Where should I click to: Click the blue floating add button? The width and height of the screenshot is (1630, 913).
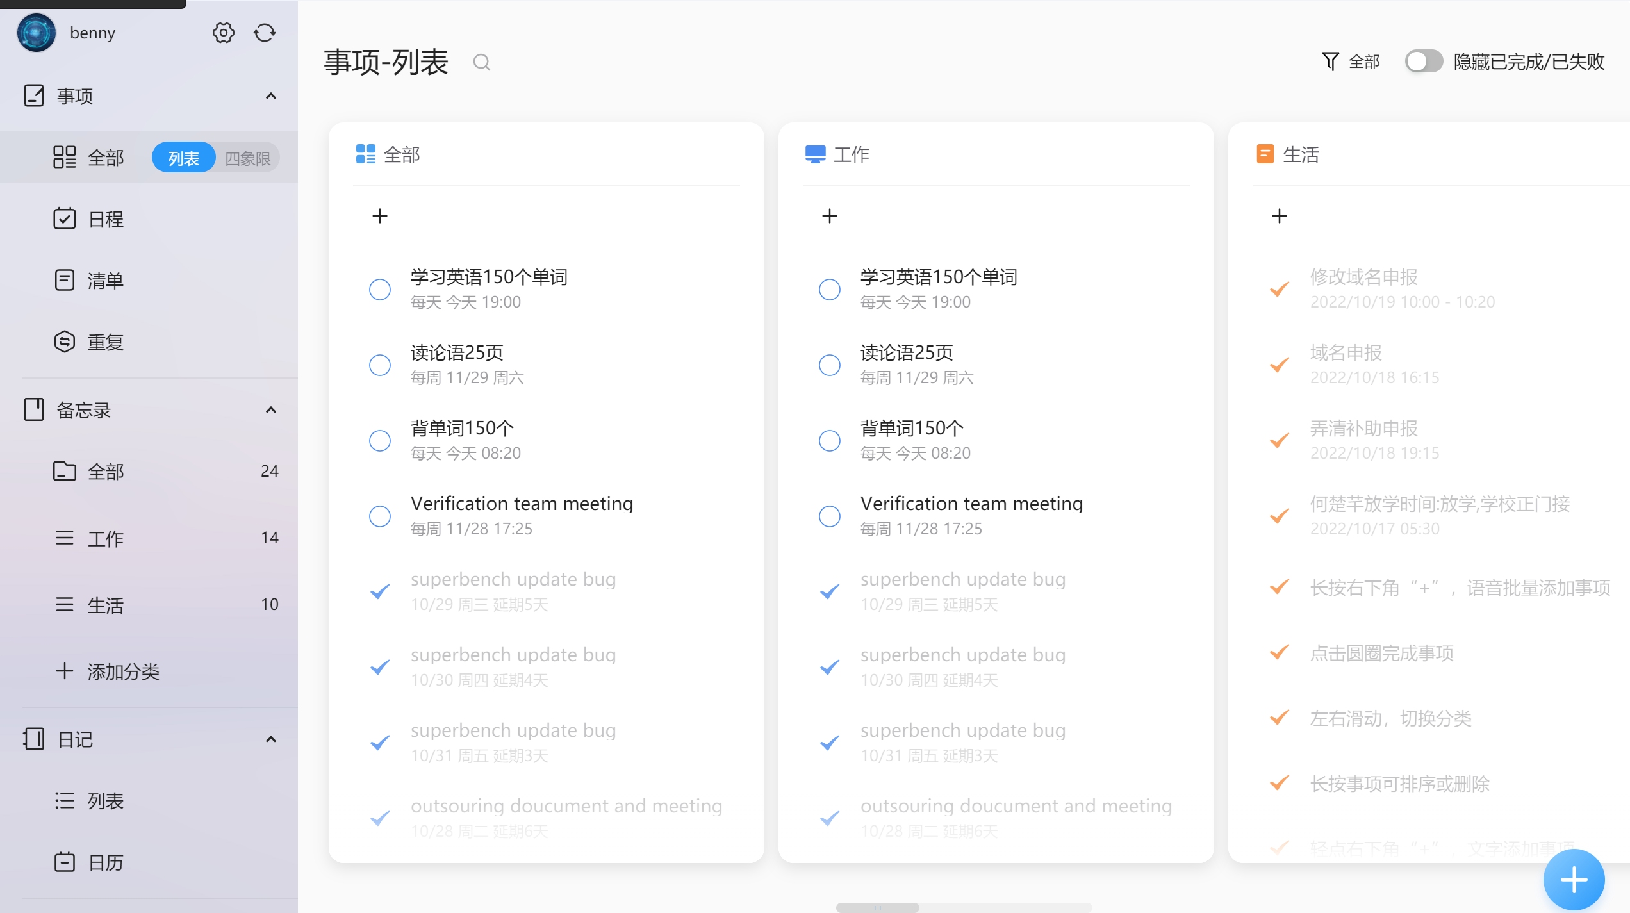click(x=1573, y=879)
